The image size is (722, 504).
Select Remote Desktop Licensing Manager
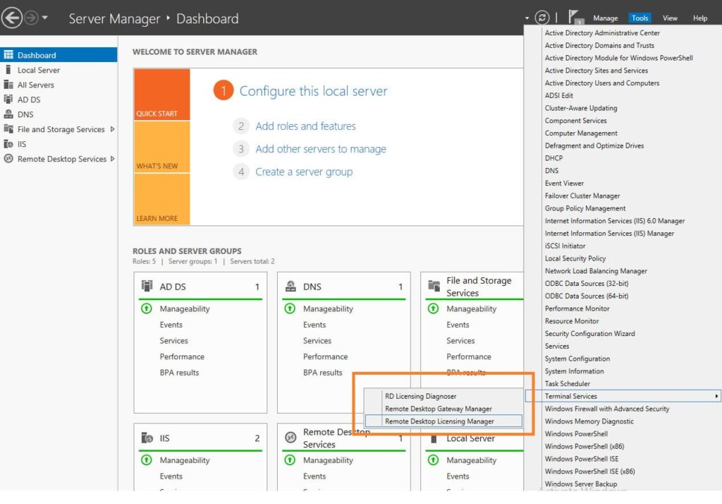439,421
